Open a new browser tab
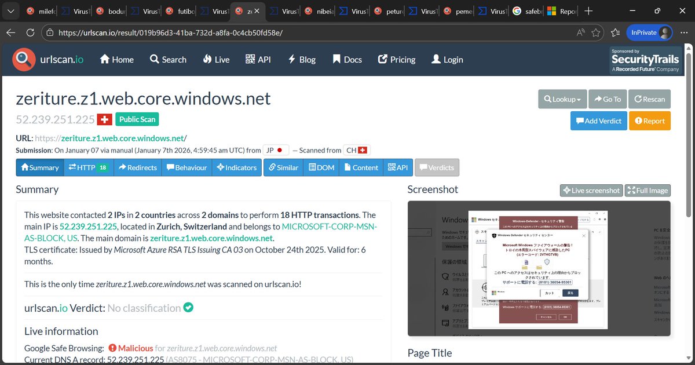 point(588,11)
